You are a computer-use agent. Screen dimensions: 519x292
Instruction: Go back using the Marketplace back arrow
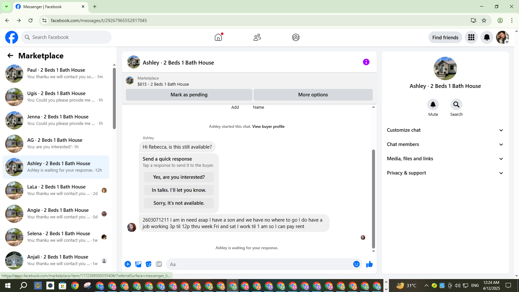point(10,55)
